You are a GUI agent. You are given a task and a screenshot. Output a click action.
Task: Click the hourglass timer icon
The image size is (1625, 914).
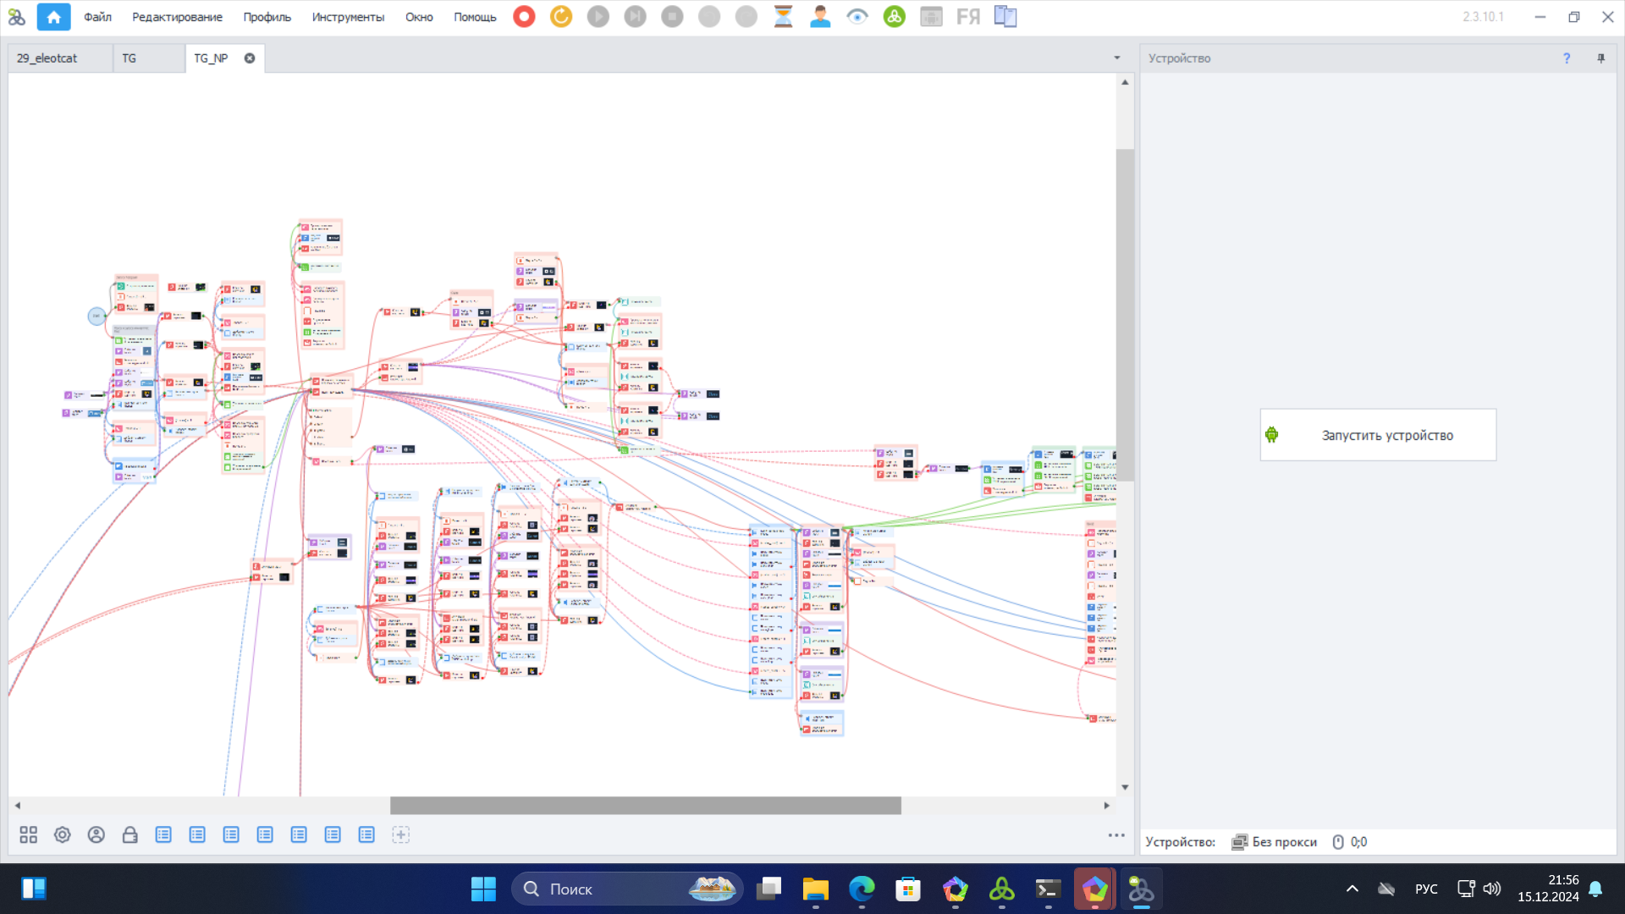coord(784,17)
